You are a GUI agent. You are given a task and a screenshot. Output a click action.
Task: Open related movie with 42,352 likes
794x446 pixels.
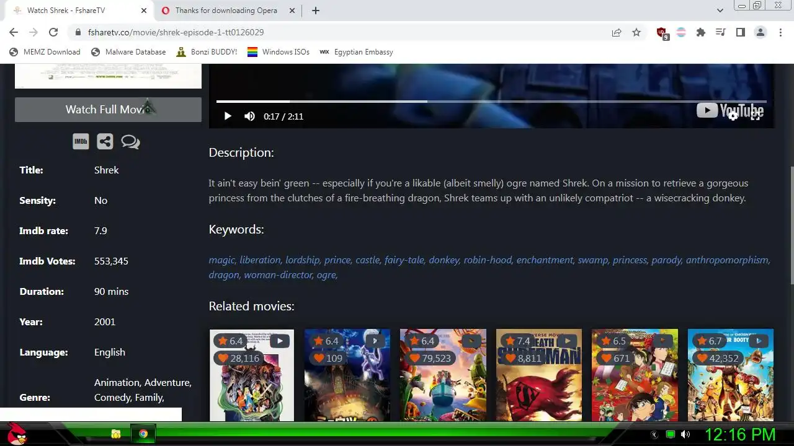click(731, 375)
